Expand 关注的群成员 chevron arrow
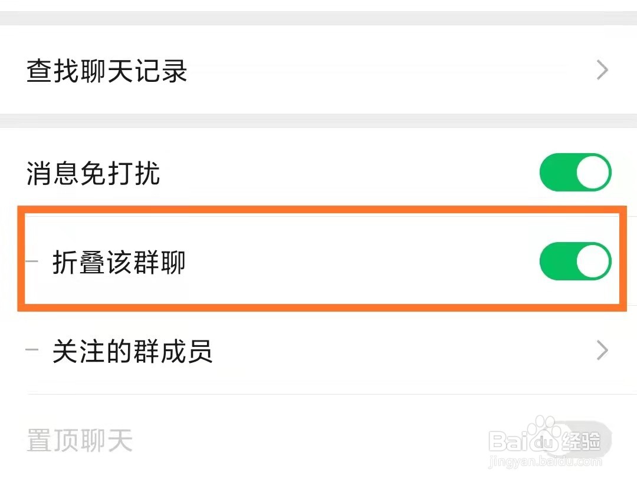Image resolution: width=637 pixels, height=483 pixels. pos(602,351)
